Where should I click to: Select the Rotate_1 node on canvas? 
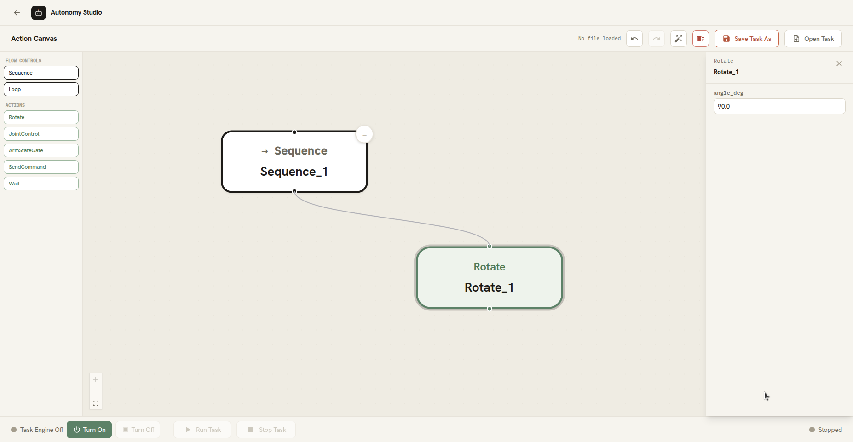pos(490,277)
